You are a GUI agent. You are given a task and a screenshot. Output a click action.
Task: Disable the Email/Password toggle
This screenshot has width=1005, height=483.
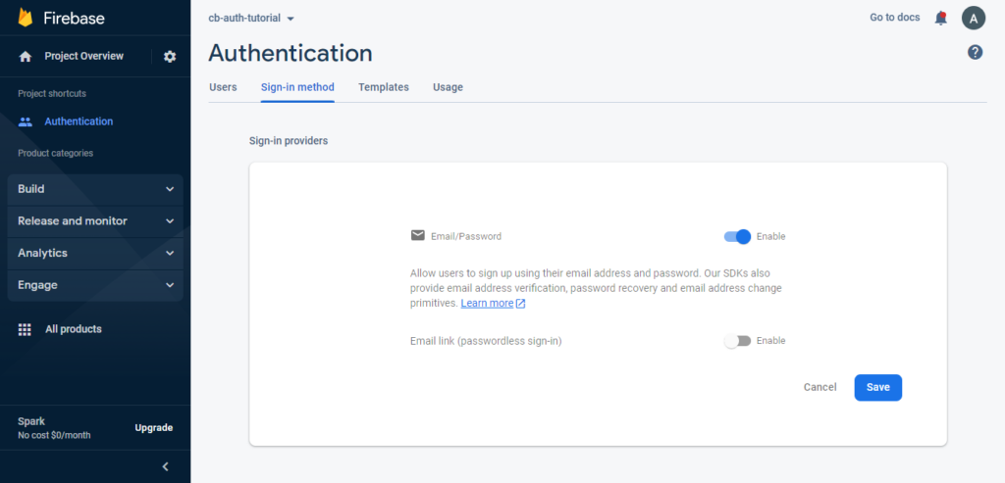[737, 237]
